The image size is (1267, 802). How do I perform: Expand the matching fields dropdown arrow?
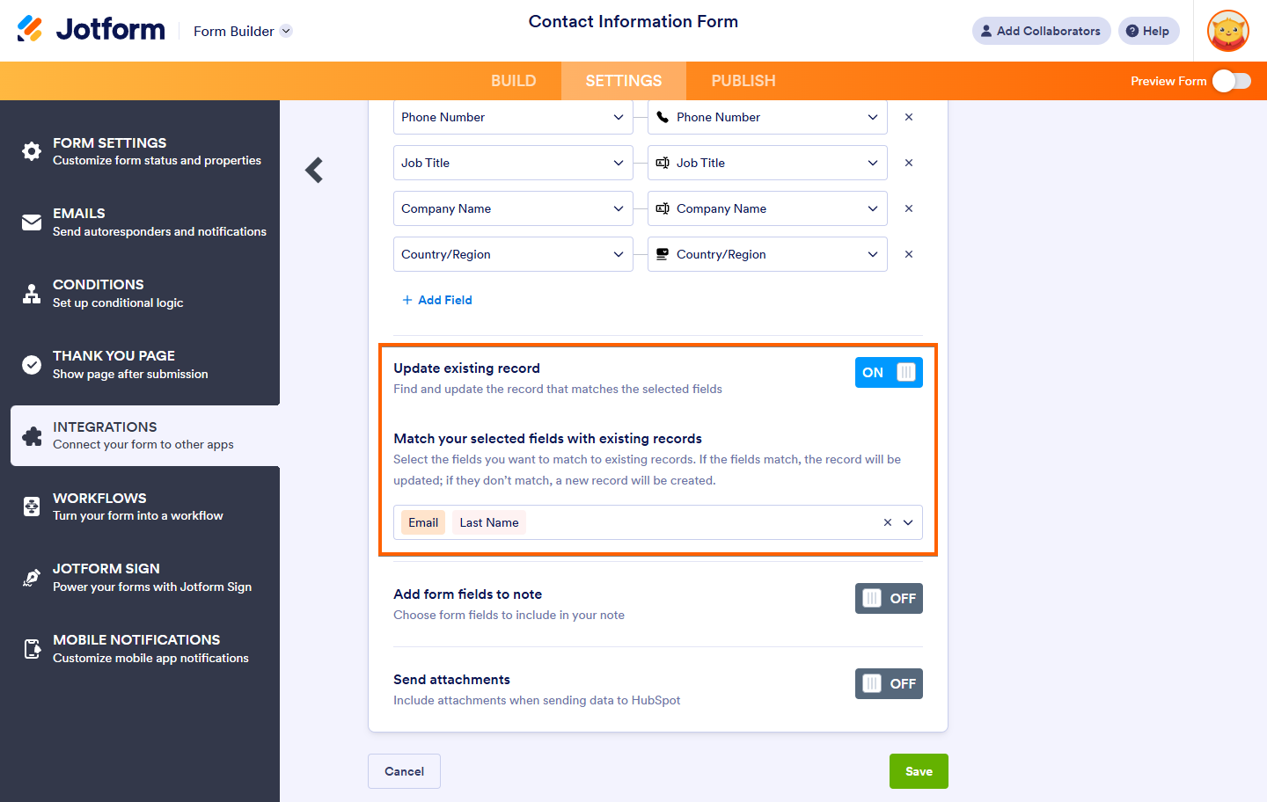coord(908,522)
